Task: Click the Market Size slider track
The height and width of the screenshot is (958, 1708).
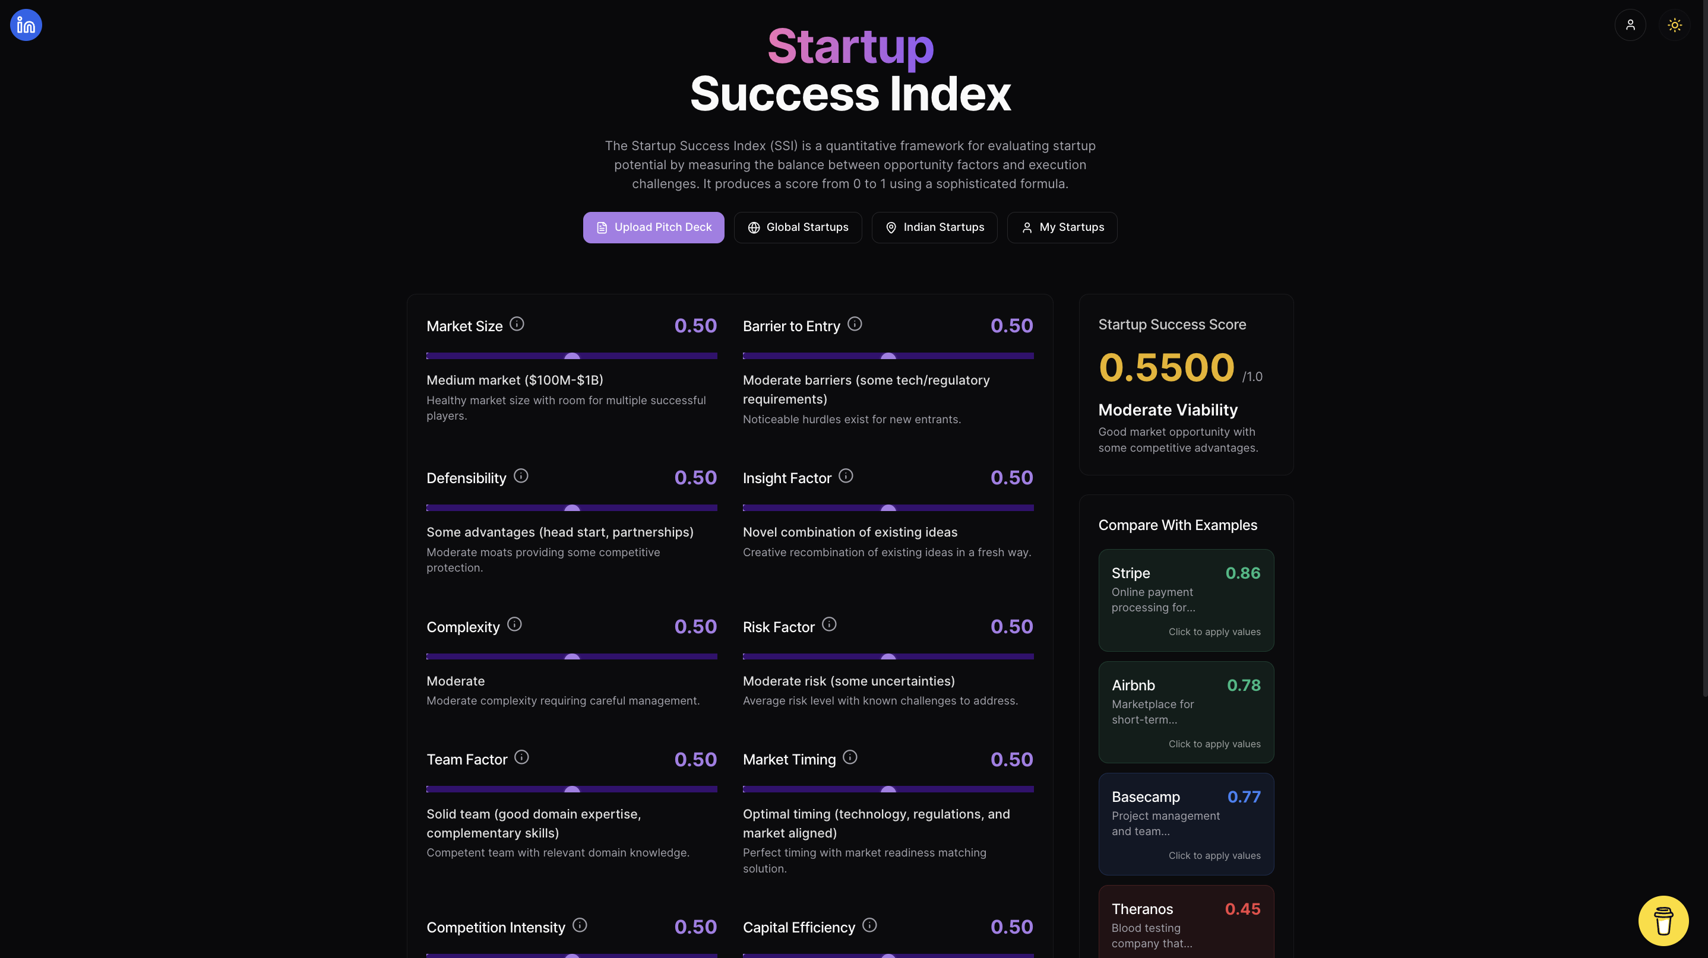Action: 571,356
